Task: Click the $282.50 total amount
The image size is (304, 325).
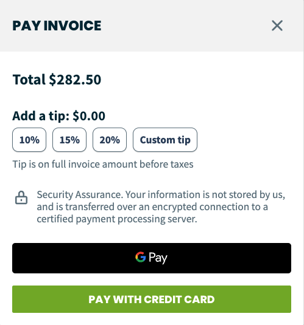Action: click(75, 80)
